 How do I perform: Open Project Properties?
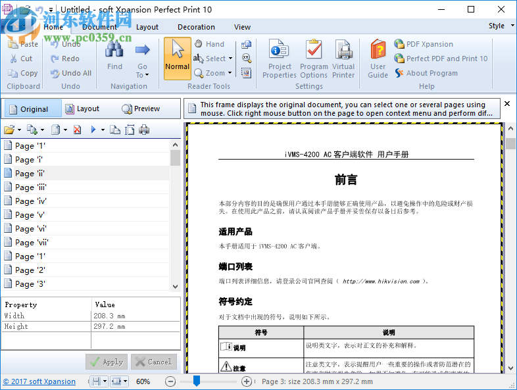(x=280, y=59)
